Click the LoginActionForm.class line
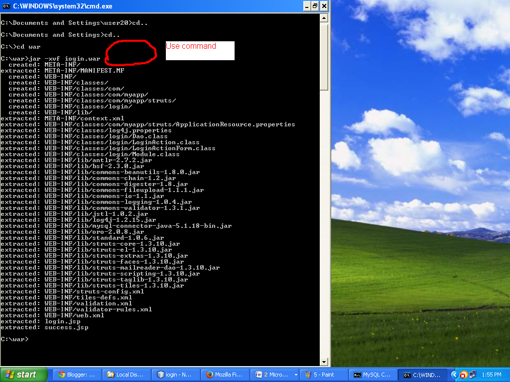The height and width of the screenshot is (382, 510). 108,148
